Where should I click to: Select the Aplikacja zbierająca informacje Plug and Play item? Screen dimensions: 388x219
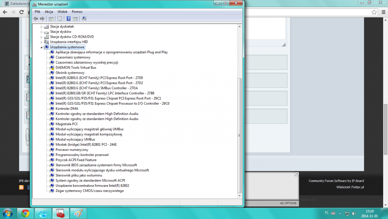(x=112, y=52)
